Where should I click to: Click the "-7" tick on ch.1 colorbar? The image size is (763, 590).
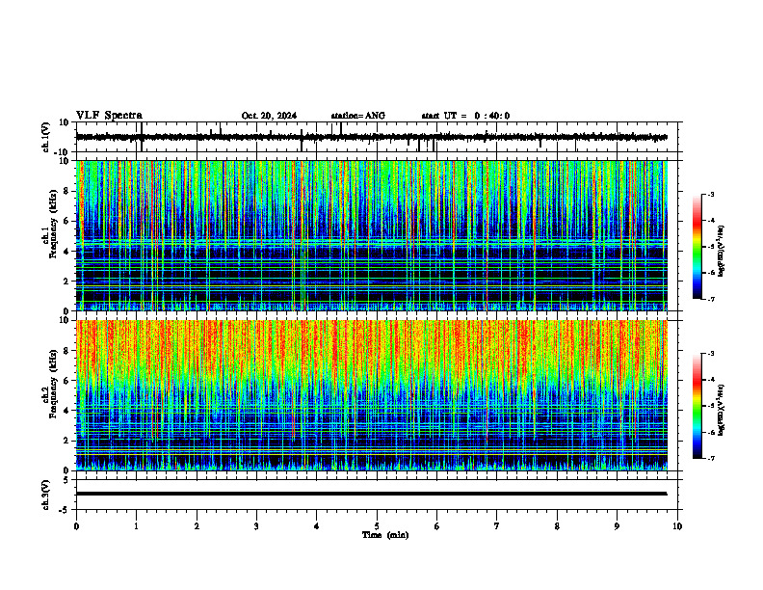[x=711, y=299]
